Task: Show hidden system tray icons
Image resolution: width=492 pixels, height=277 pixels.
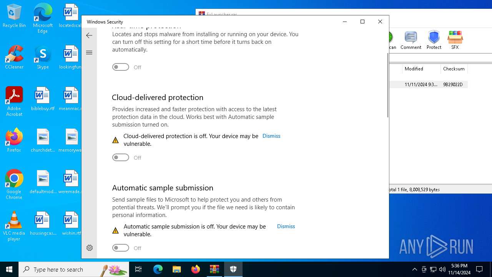Action: click(x=414, y=269)
